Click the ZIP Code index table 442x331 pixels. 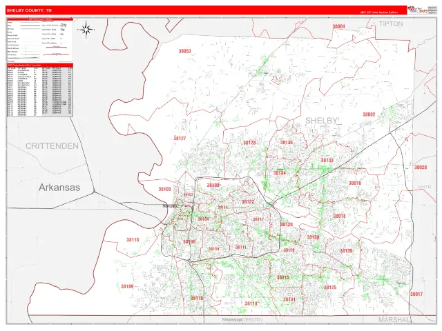(40, 90)
